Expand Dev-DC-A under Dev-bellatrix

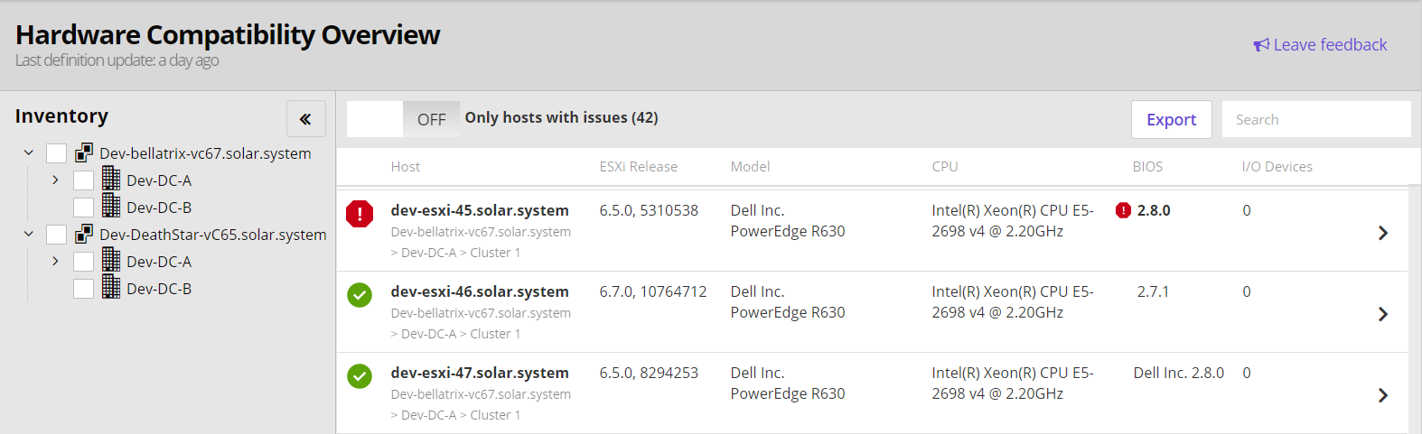55,180
